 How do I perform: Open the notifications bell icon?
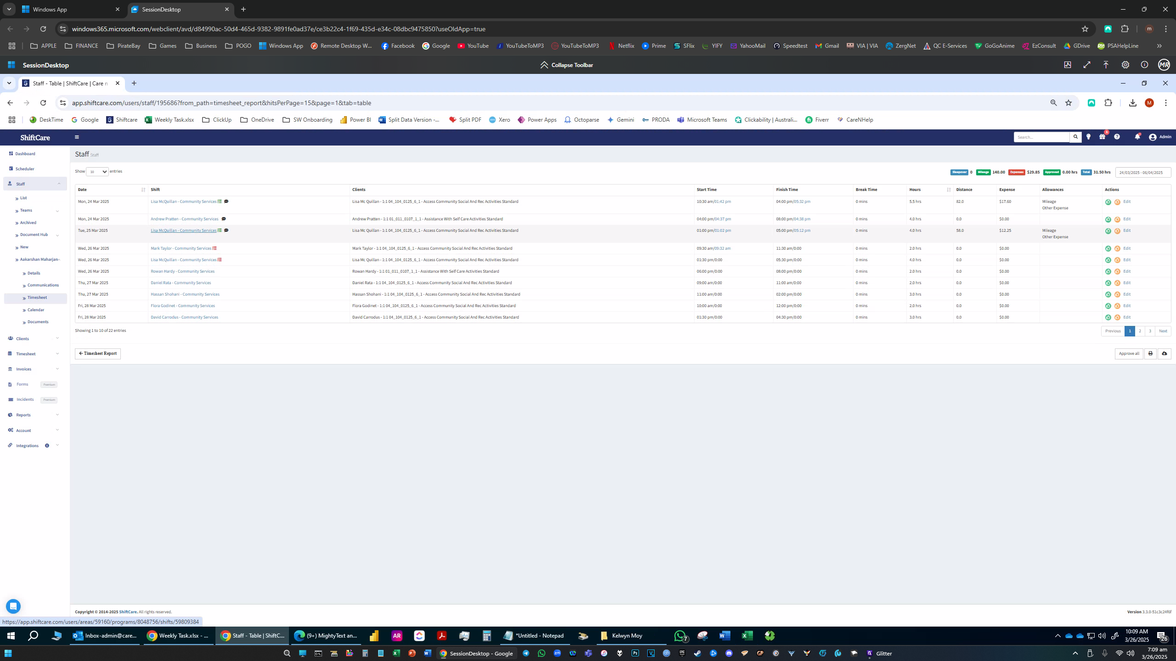1137,137
